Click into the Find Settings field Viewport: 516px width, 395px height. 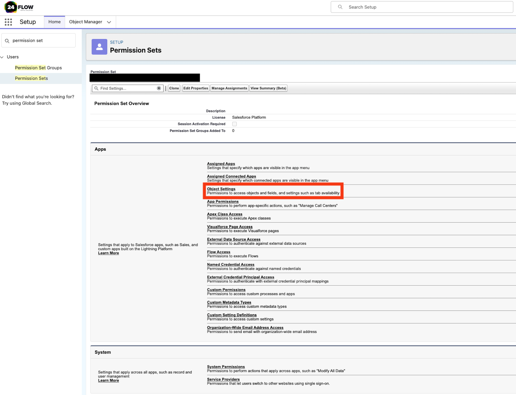tap(127, 88)
